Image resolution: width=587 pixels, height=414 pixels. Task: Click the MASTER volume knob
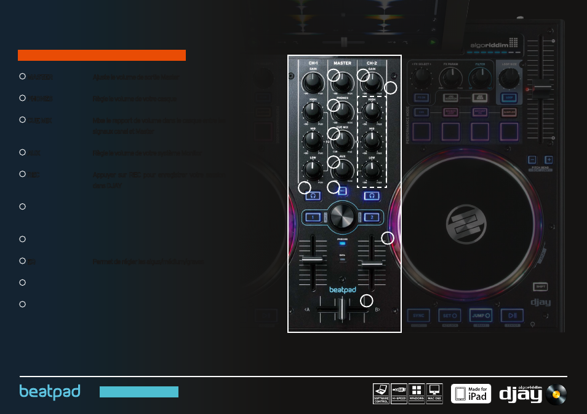coord(342,82)
